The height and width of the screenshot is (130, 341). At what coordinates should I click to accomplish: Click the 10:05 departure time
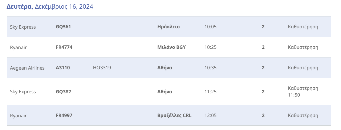coord(210,27)
